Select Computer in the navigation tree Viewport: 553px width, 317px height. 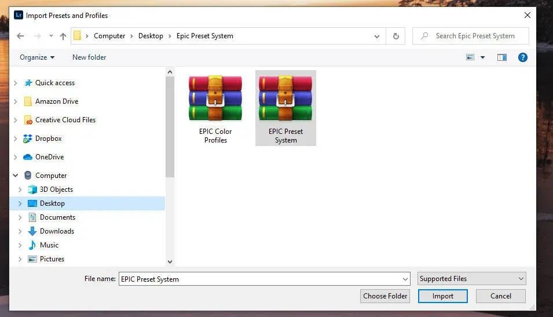(x=51, y=176)
